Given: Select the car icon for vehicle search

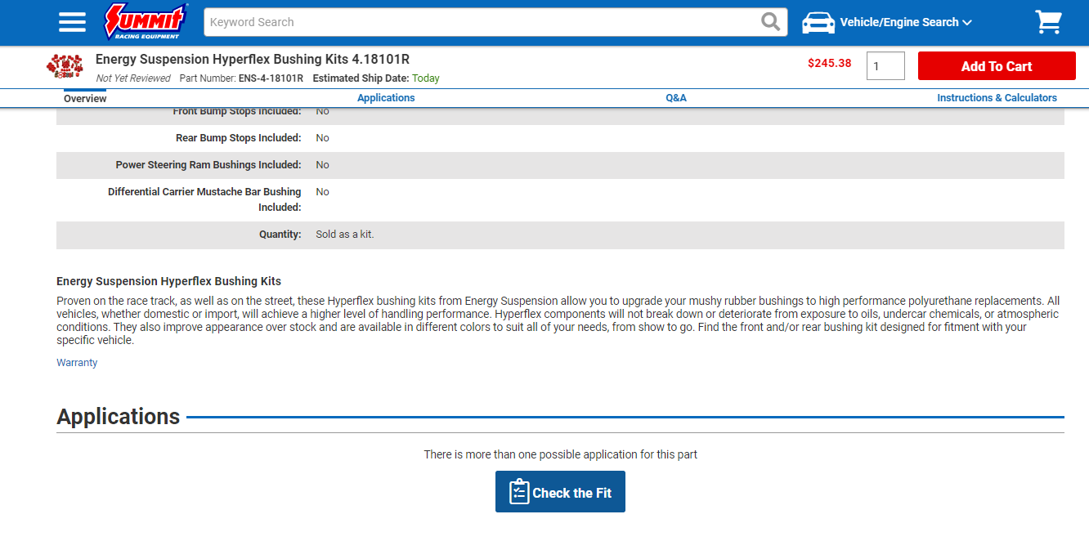Looking at the screenshot, I should tap(818, 23).
